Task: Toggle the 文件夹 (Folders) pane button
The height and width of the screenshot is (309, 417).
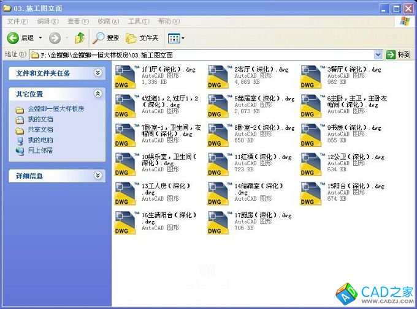Action: (x=142, y=38)
